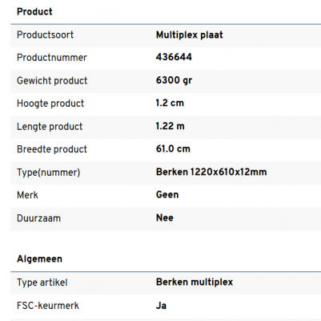
Task: Click the Lengte product label
Action: (x=50, y=127)
